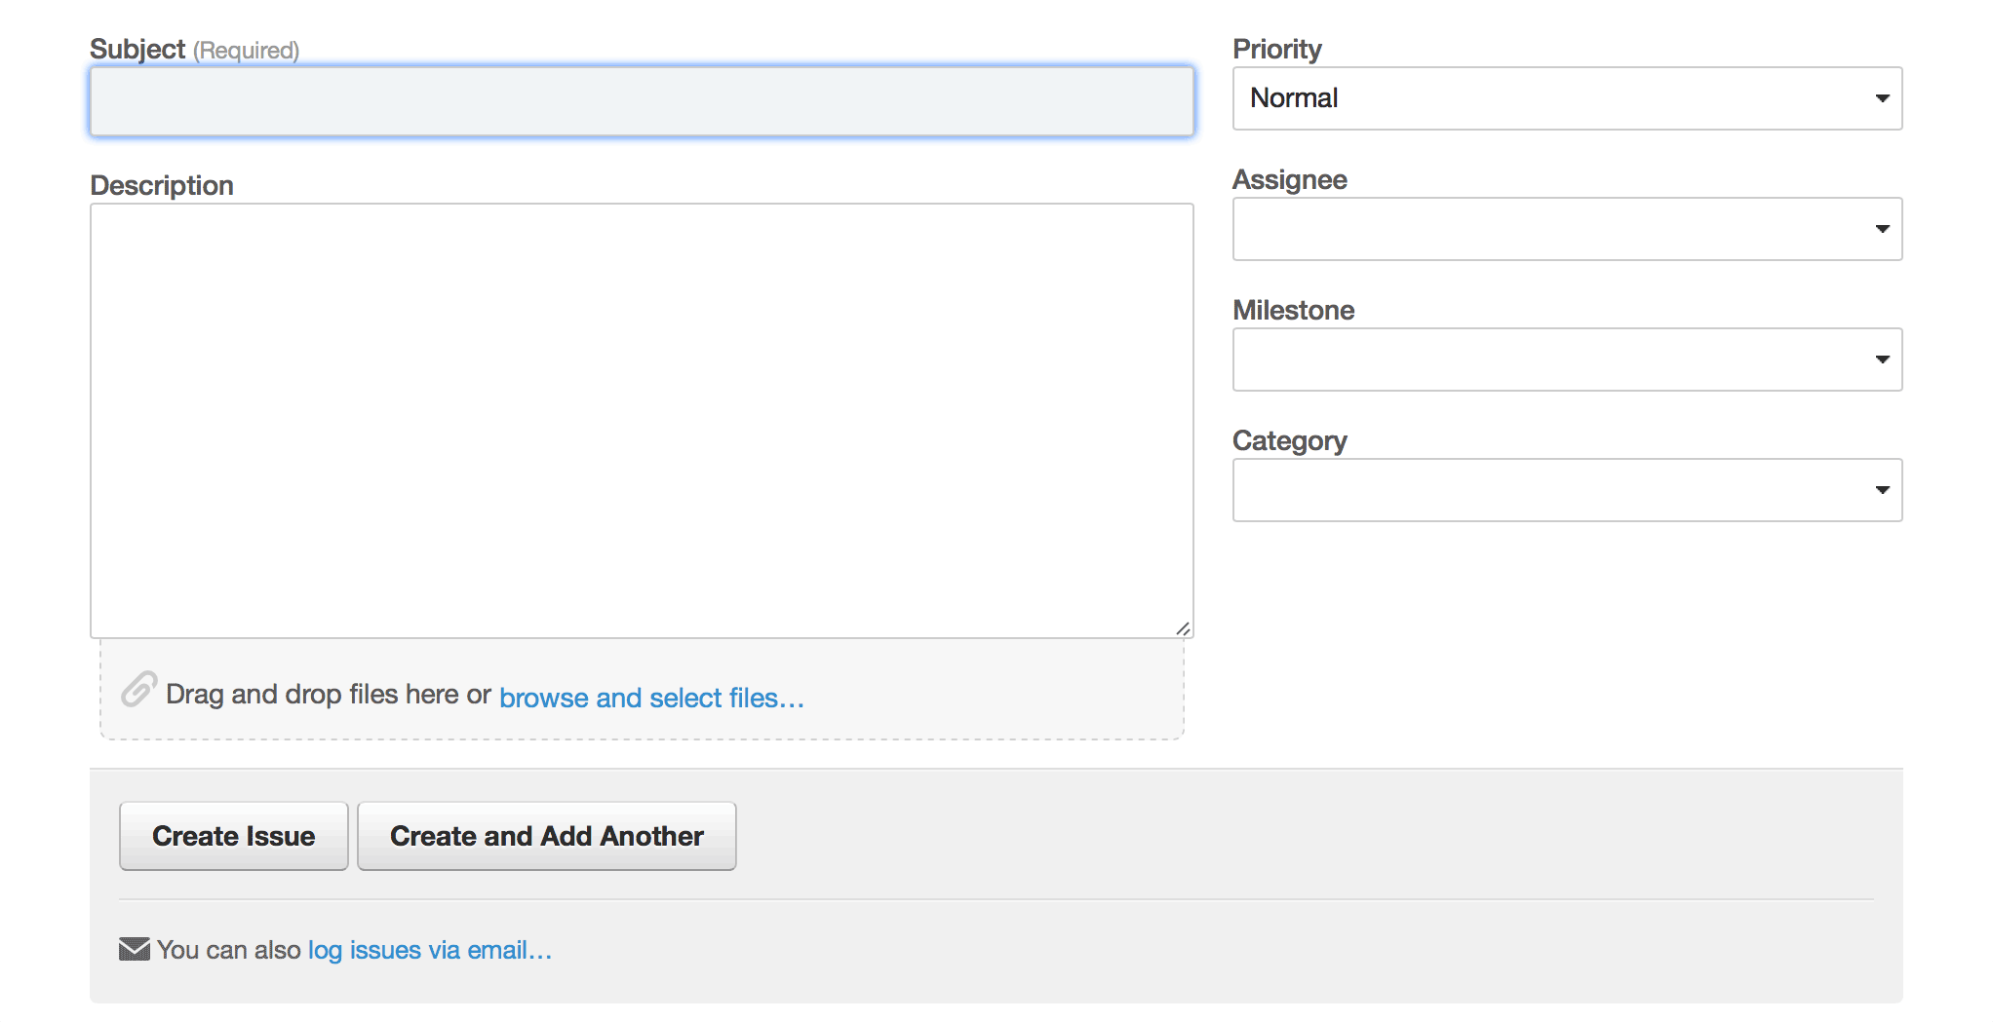The image size is (1993, 1022).
Task: Click the Description box resize handle
Action: pos(1183,628)
